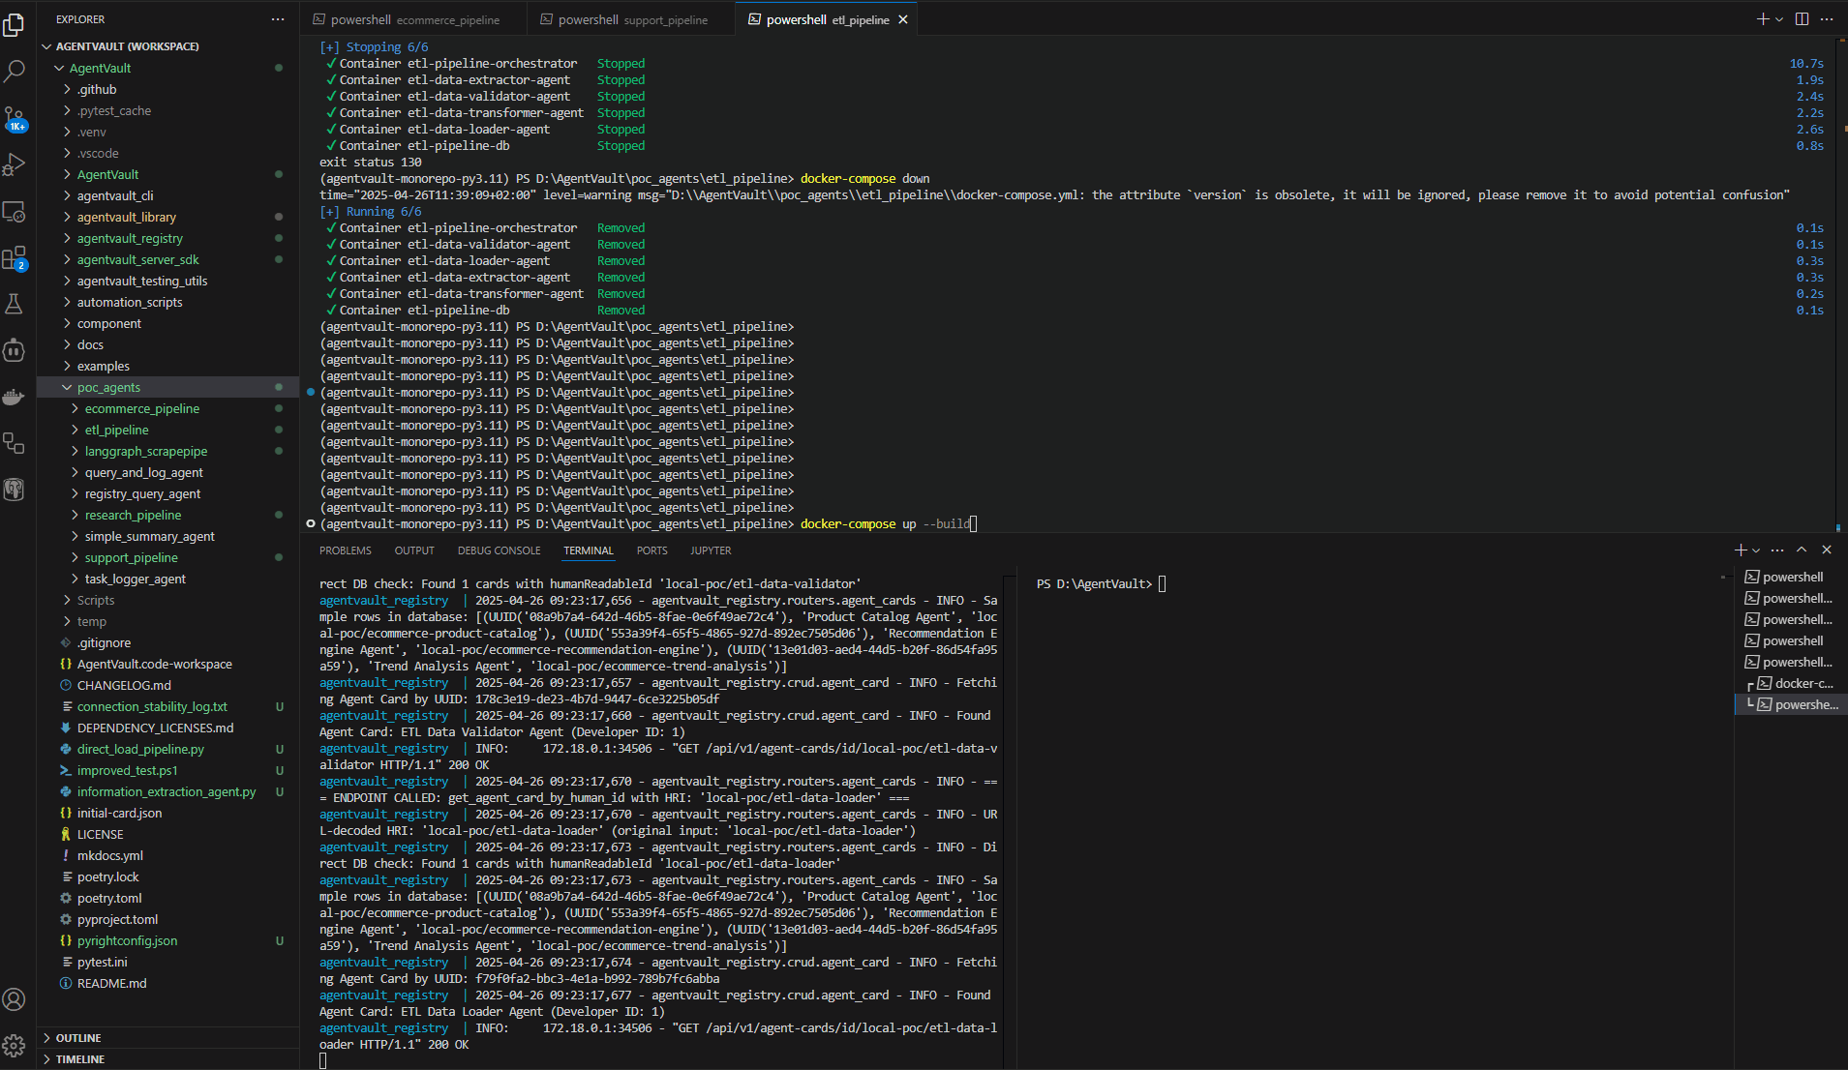Open mkdocs.yml file
This screenshot has width=1848, height=1070.
(x=167, y=855)
